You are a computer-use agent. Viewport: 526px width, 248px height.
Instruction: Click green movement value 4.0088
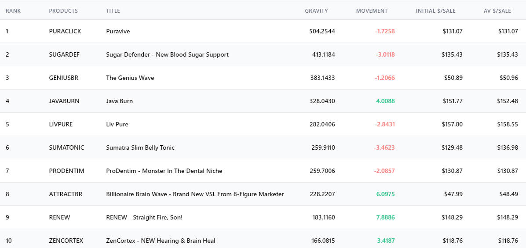pyautogui.click(x=386, y=101)
